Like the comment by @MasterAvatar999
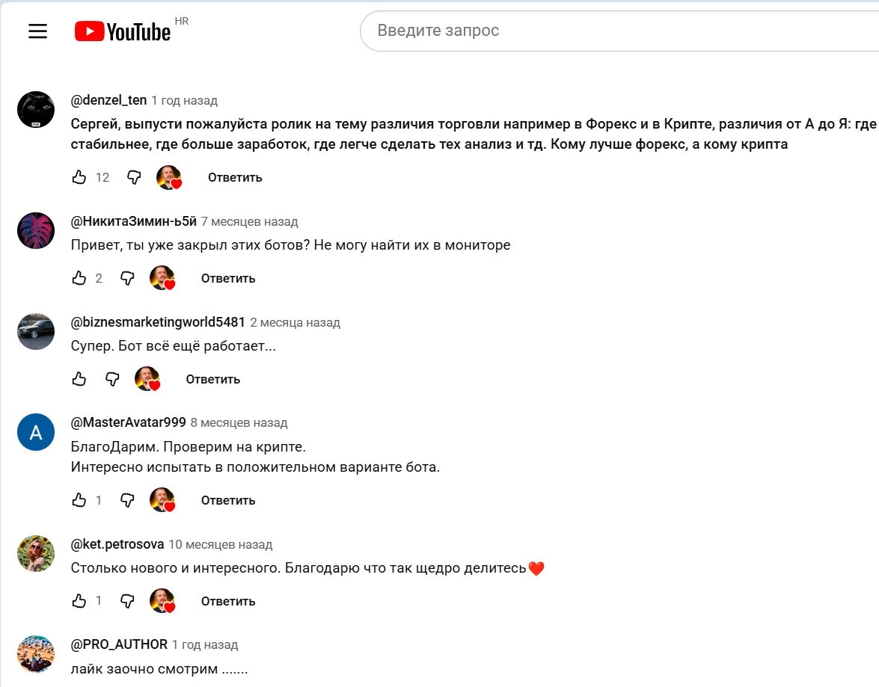The image size is (879, 687). tap(79, 500)
